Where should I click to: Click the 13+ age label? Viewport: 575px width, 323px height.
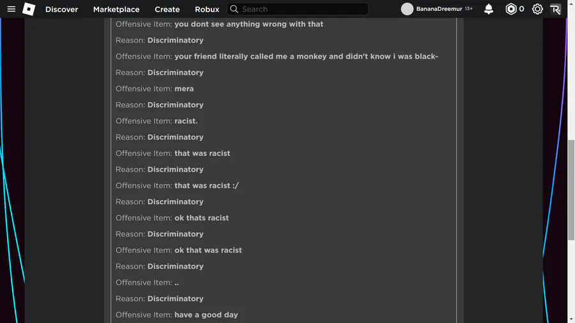469,9
